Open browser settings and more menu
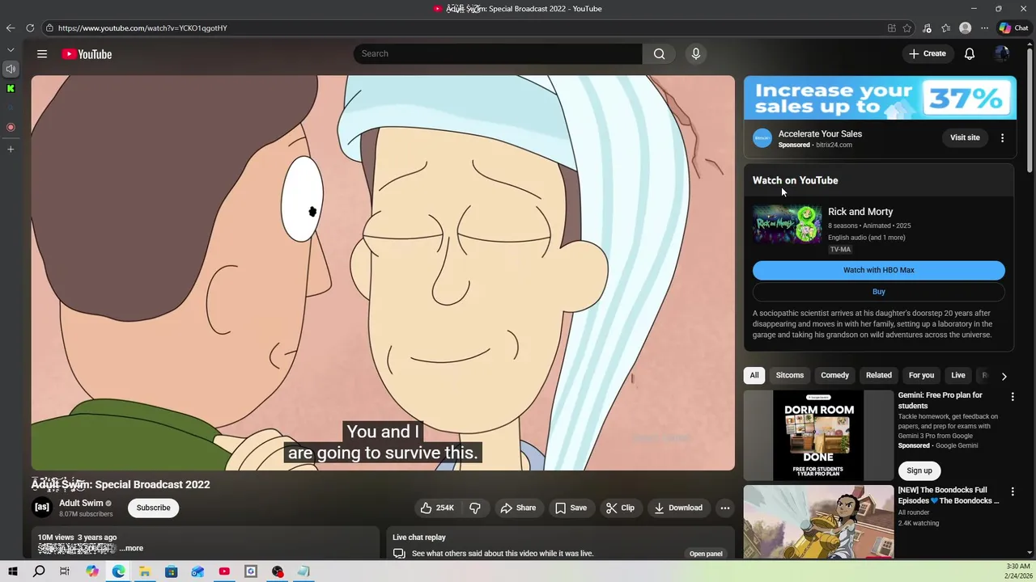The width and height of the screenshot is (1036, 582). coord(984,27)
